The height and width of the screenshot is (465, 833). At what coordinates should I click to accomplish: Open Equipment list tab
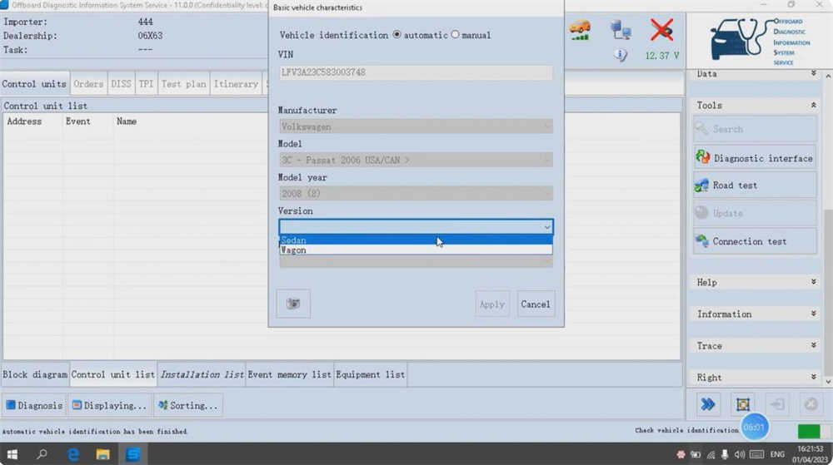pos(371,374)
